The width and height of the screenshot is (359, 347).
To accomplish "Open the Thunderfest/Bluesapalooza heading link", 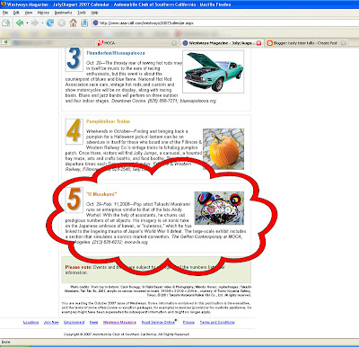I will click(x=116, y=53).
